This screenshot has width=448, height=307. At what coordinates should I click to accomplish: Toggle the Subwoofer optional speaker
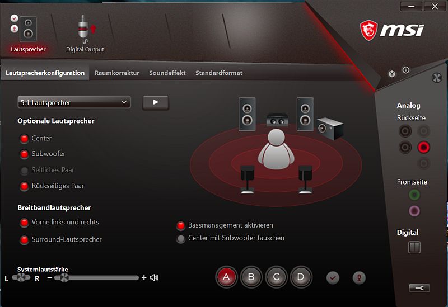pyautogui.click(x=24, y=154)
